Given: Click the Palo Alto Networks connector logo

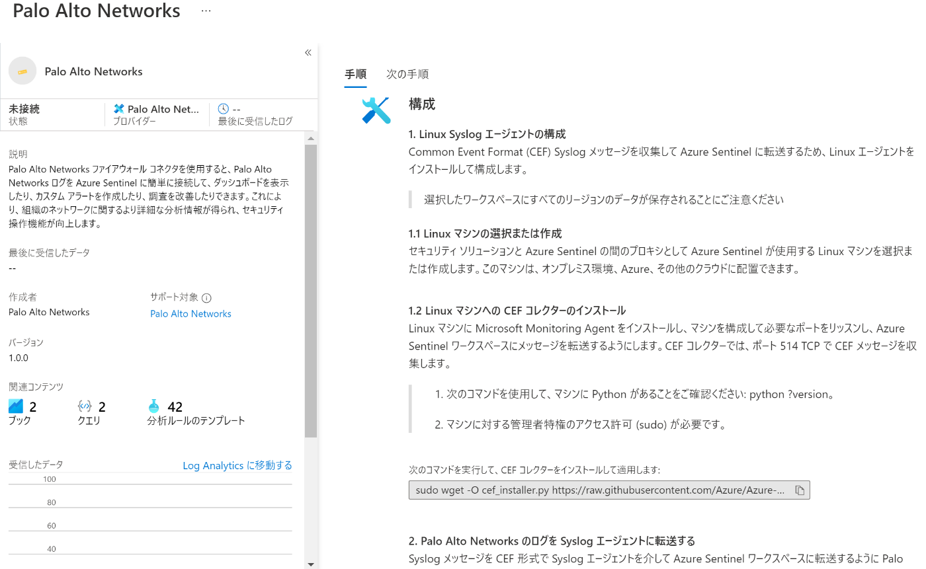Looking at the screenshot, I should (x=22, y=71).
